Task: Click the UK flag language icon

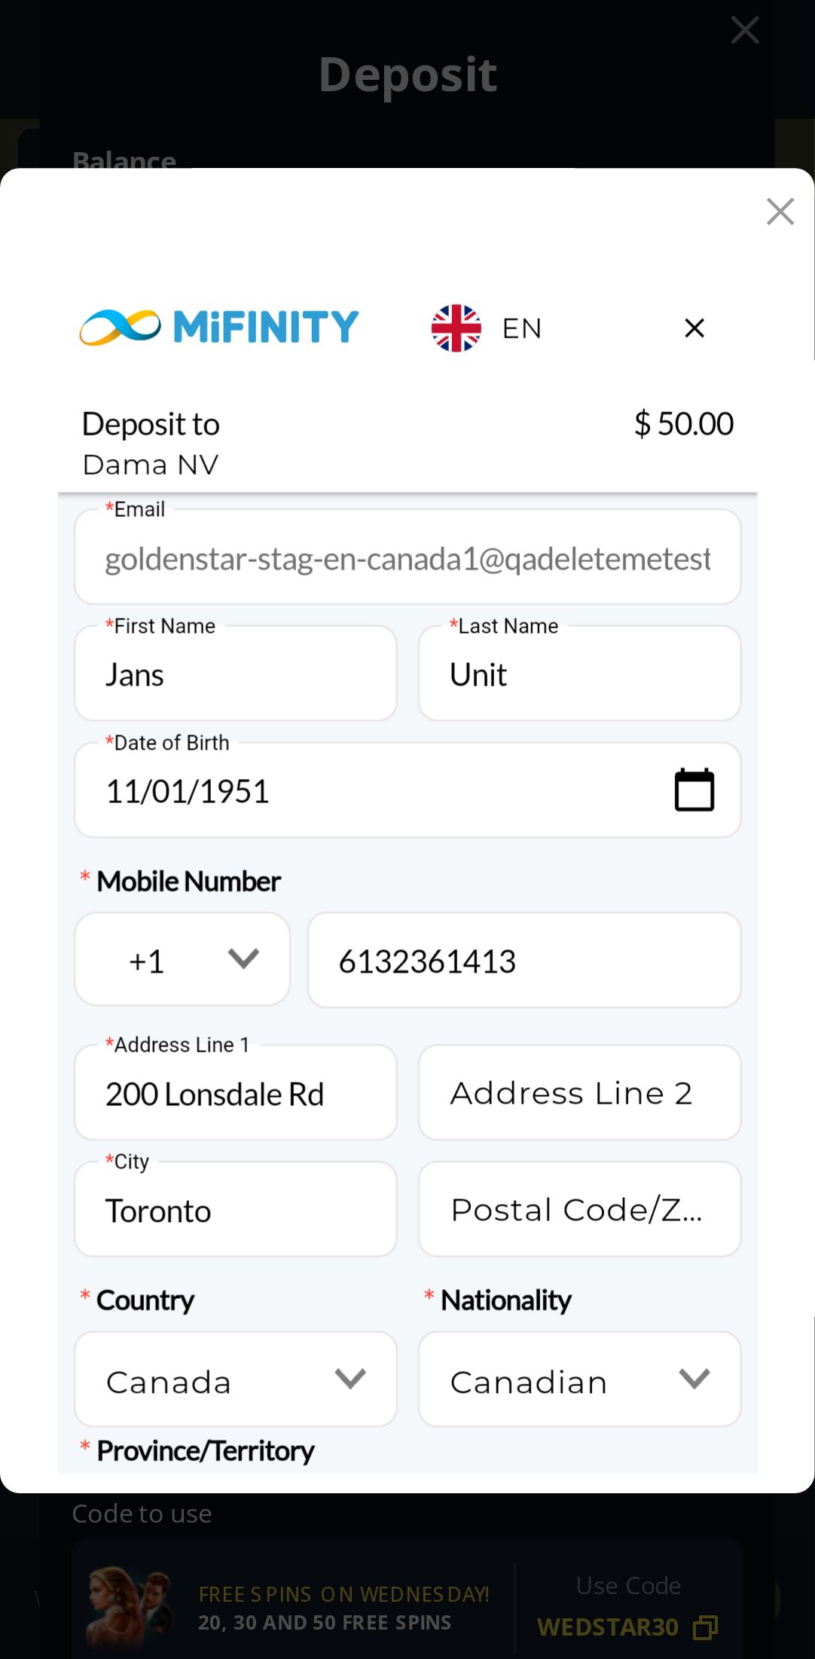Action: click(x=456, y=328)
